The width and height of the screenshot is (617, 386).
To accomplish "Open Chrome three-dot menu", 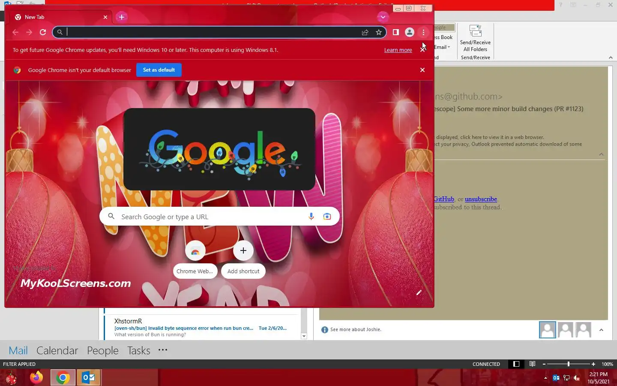I will click(x=423, y=32).
